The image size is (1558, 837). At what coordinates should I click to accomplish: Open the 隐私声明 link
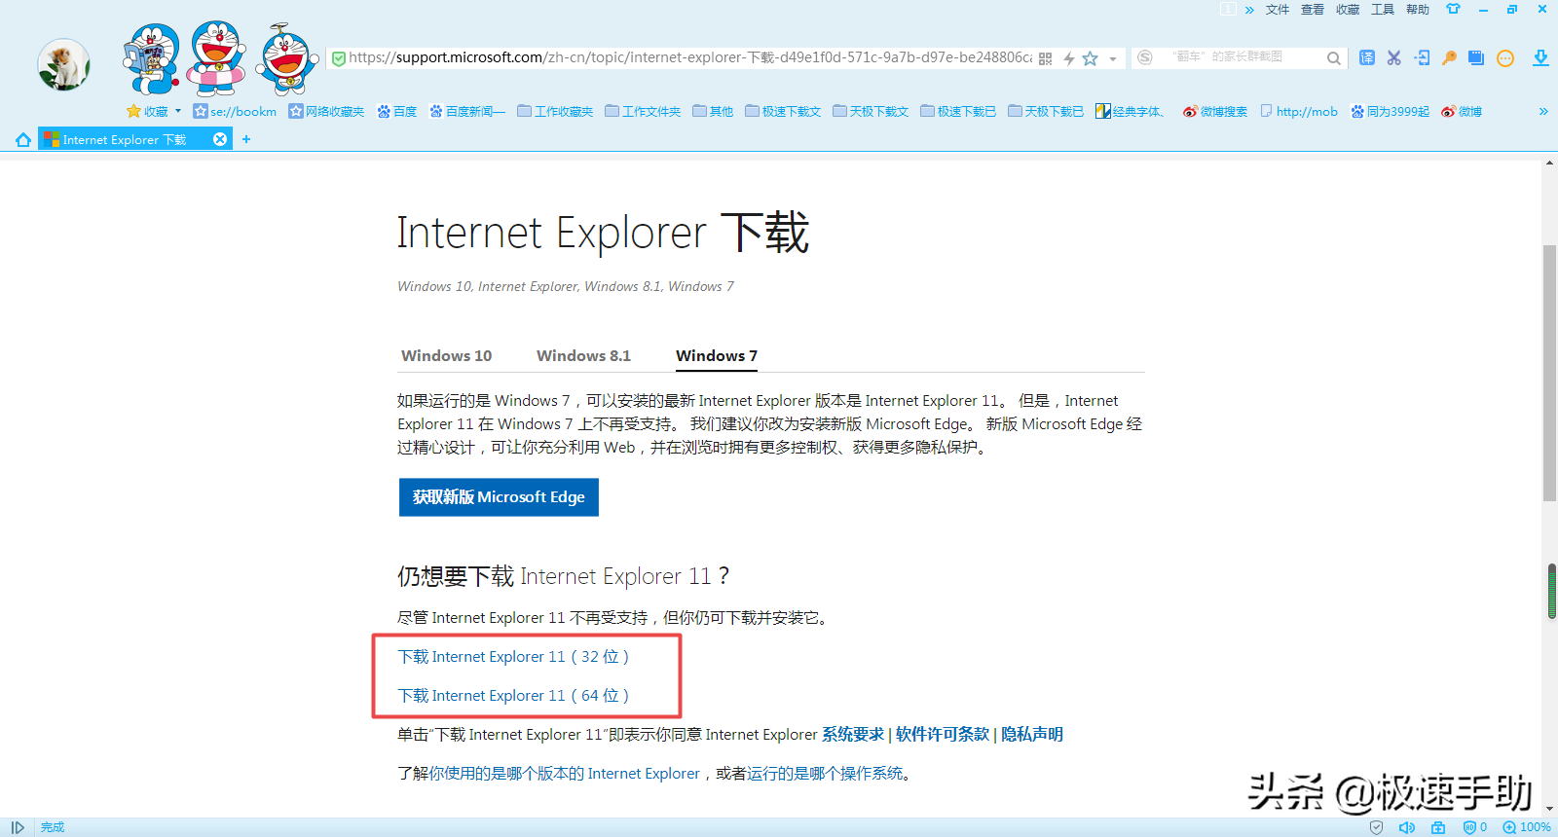pos(1032,735)
